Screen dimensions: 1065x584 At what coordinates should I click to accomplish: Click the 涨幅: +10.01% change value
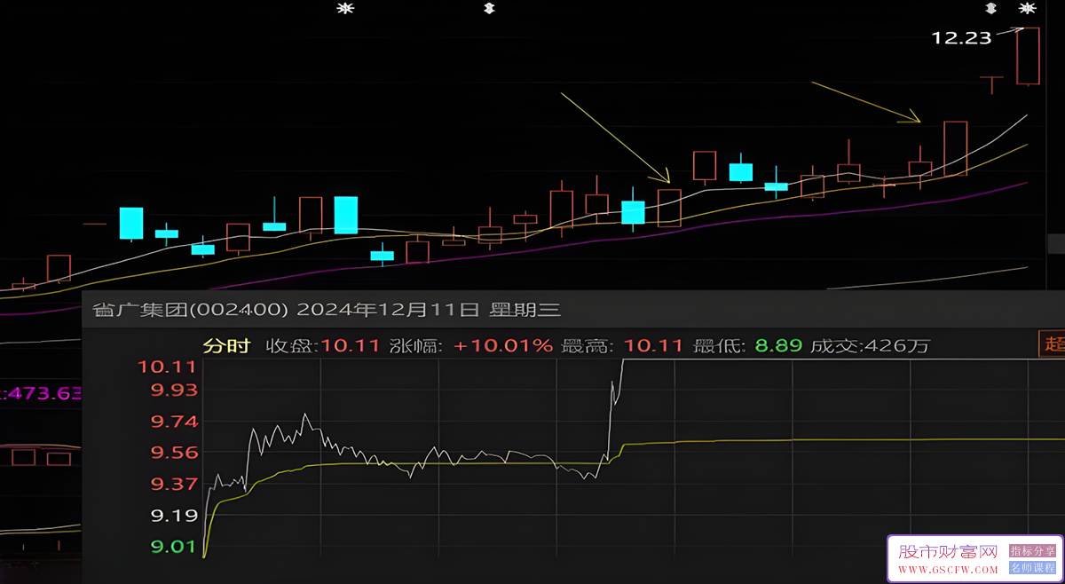click(x=471, y=345)
